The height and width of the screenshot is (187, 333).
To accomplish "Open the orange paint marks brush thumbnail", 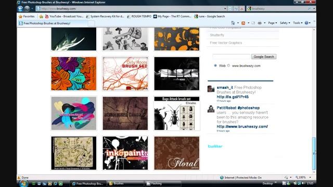I will [x=177, y=39].
